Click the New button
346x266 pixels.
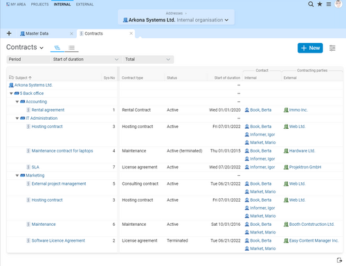(x=310, y=48)
